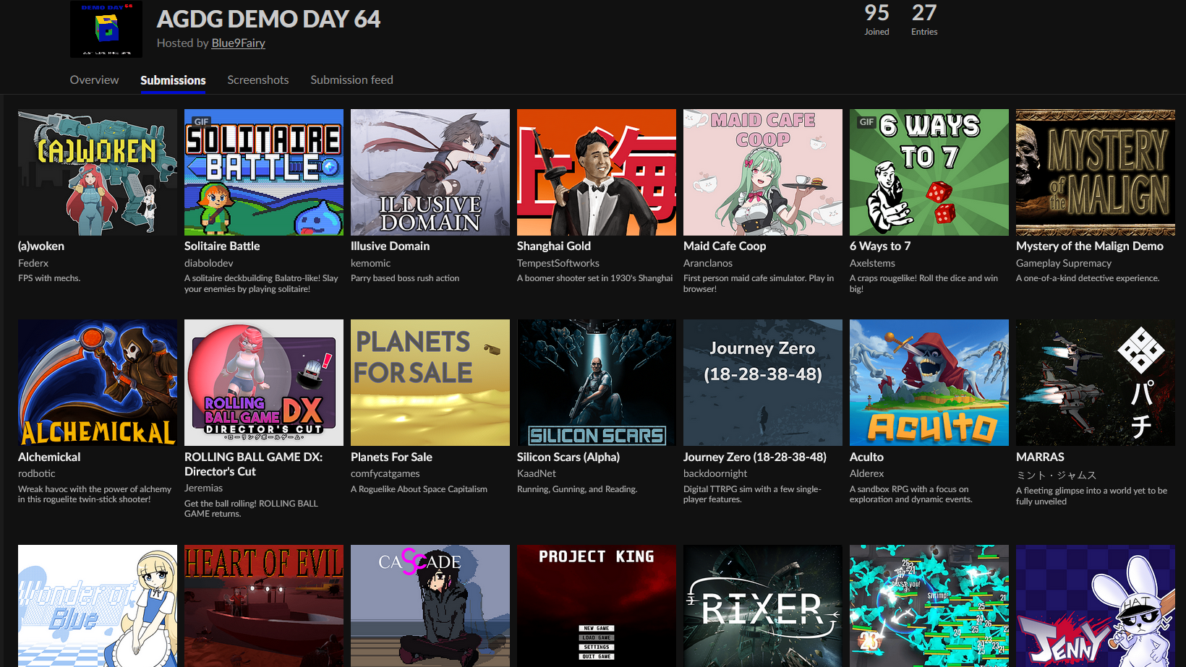This screenshot has width=1186, height=667.
Task: Click the (a)woken game title link
Action: 41,246
